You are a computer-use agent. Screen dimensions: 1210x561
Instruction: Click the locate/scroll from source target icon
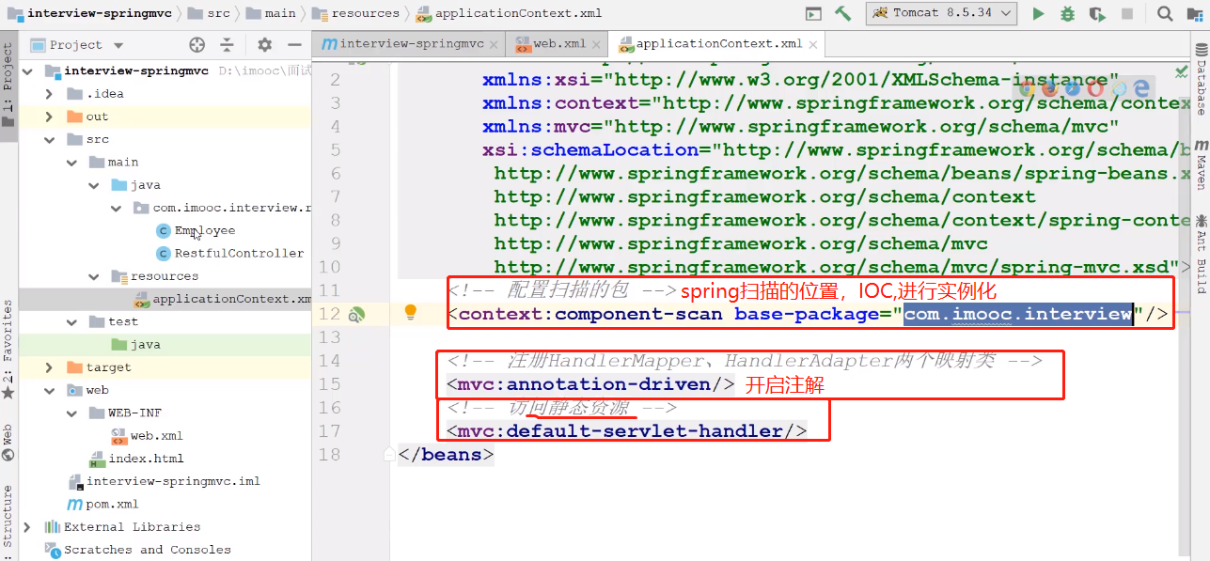click(x=196, y=44)
